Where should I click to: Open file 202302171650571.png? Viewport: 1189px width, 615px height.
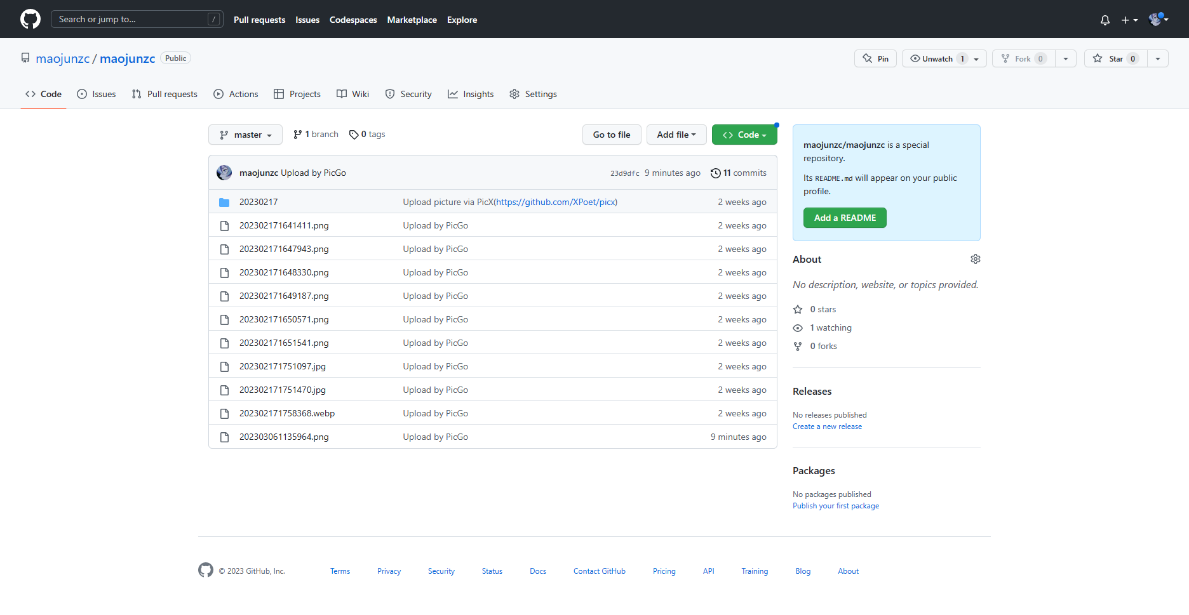(284, 319)
